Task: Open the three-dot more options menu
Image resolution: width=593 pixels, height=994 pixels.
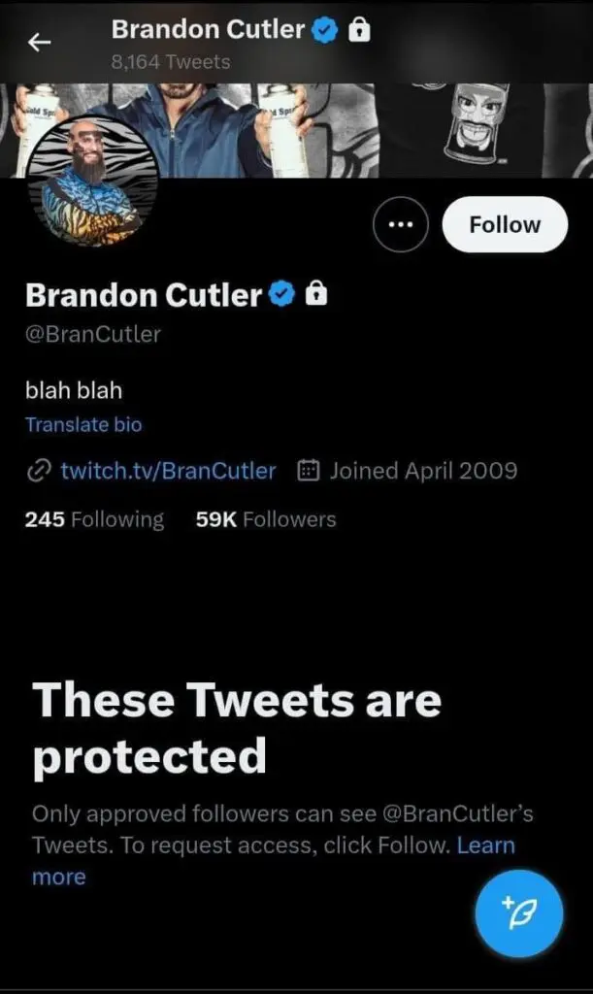Action: pyautogui.click(x=400, y=225)
